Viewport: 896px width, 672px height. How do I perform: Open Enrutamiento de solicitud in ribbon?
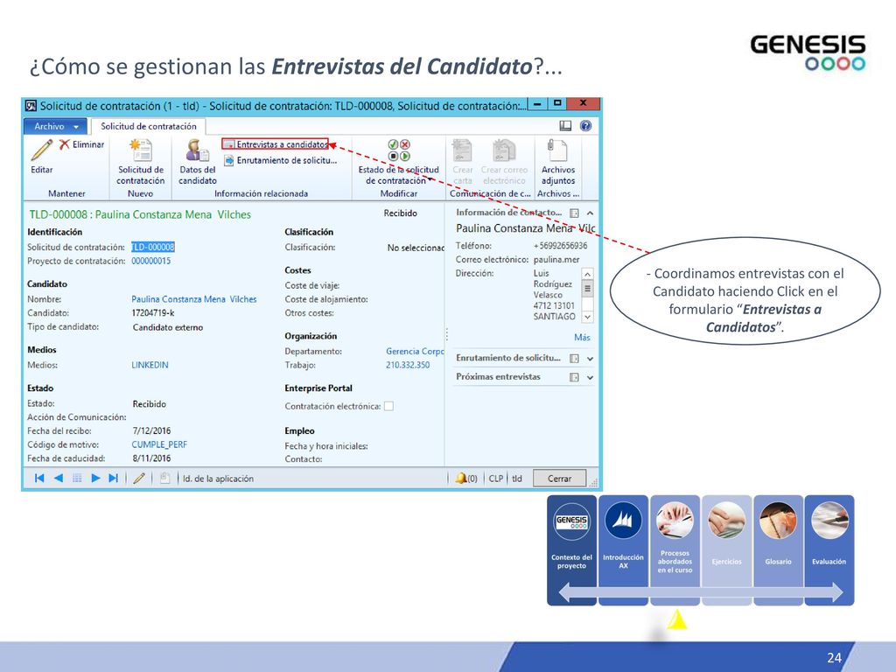click(x=281, y=161)
